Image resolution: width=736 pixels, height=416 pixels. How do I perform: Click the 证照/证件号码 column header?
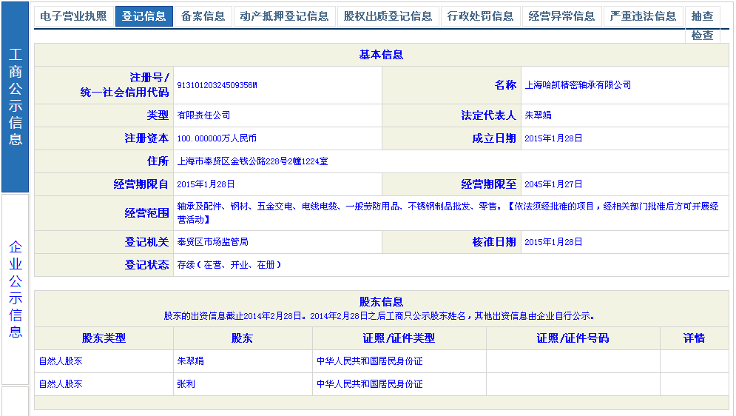pos(573,338)
